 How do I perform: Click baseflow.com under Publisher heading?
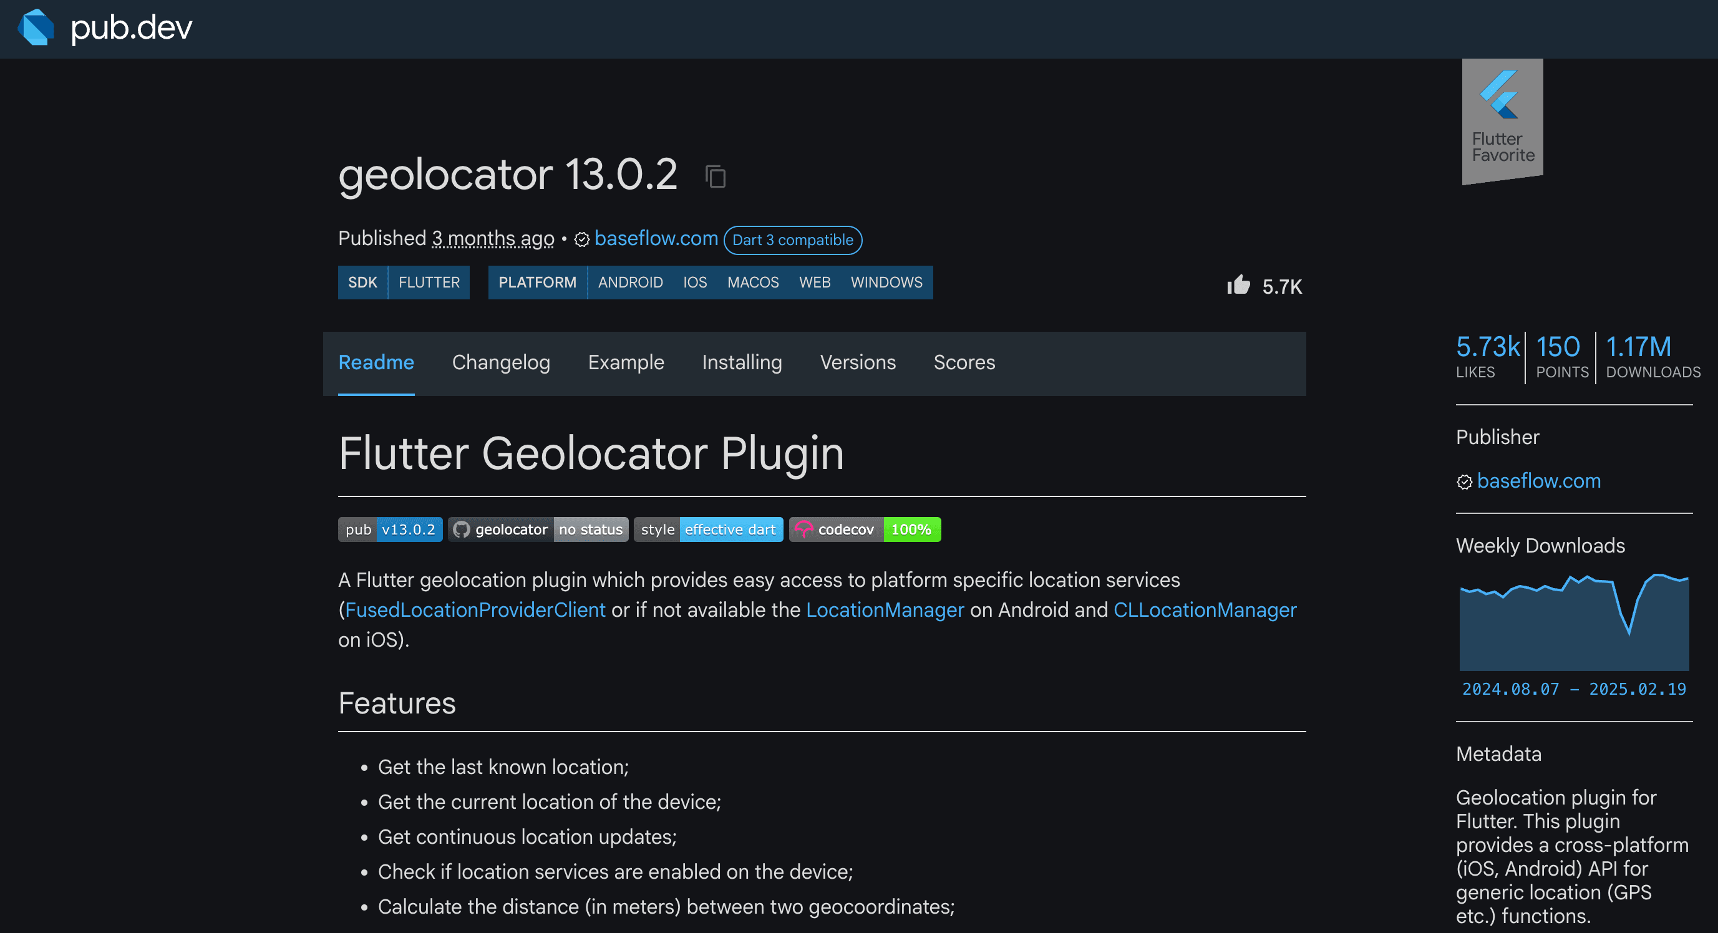pos(1538,481)
